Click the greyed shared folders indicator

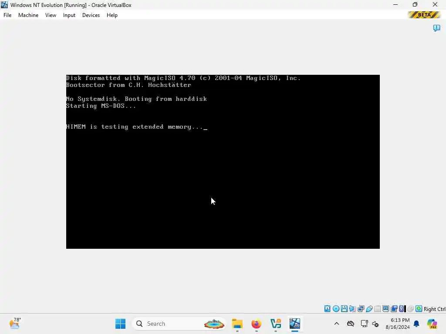pos(378,308)
